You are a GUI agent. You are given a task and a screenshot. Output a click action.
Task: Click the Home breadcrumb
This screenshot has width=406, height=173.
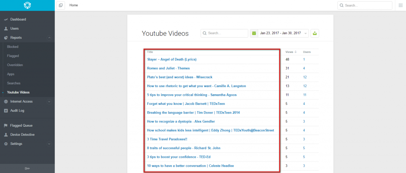[73, 5]
